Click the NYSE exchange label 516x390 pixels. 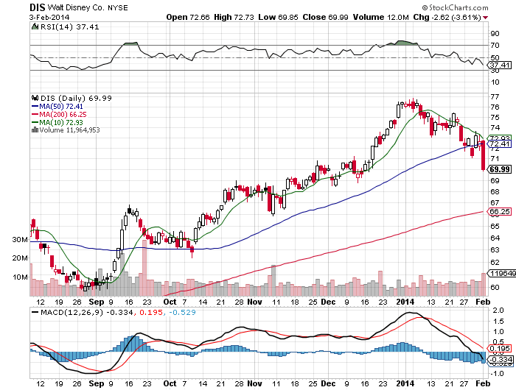click(118, 8)
